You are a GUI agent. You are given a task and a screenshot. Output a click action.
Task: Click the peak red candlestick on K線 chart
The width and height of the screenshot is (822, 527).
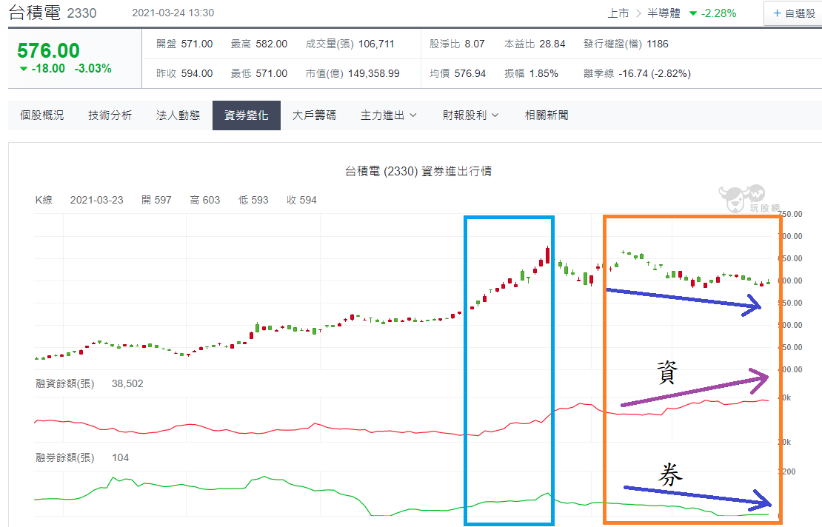click(x=547, y=255)
